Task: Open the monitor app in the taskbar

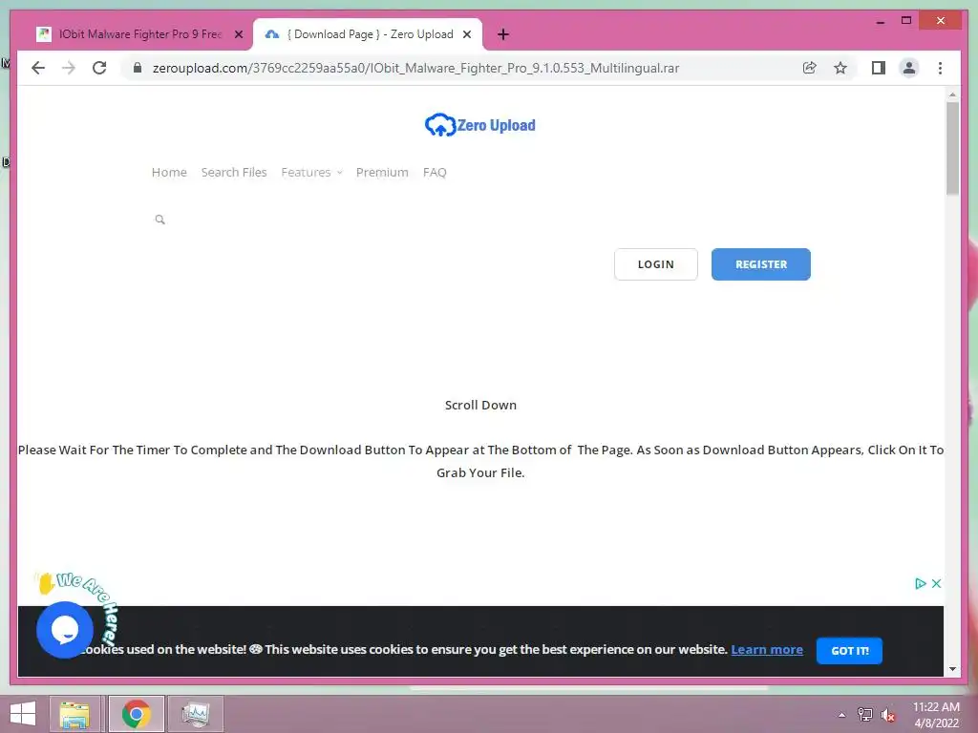Action: 195,714
